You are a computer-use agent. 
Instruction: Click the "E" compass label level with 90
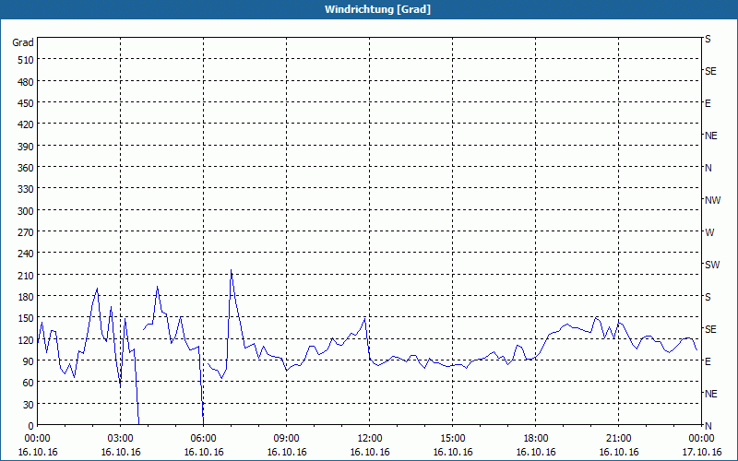tap(708, 361)
